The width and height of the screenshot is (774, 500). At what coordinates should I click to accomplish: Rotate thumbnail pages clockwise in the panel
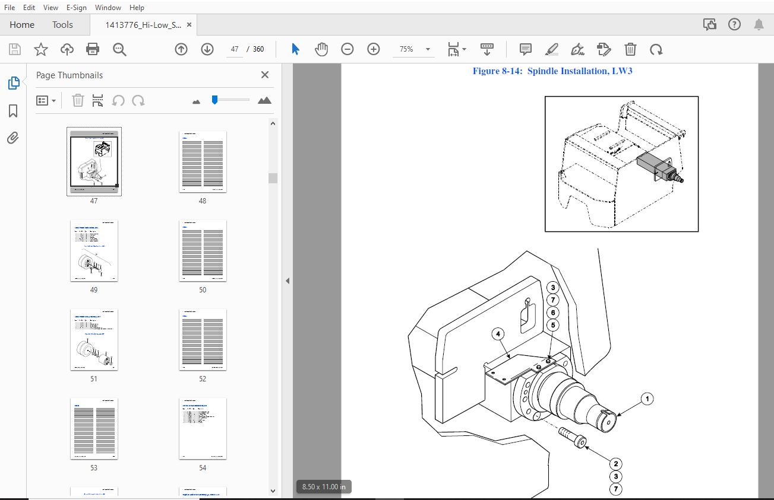(x=138, y=100)
